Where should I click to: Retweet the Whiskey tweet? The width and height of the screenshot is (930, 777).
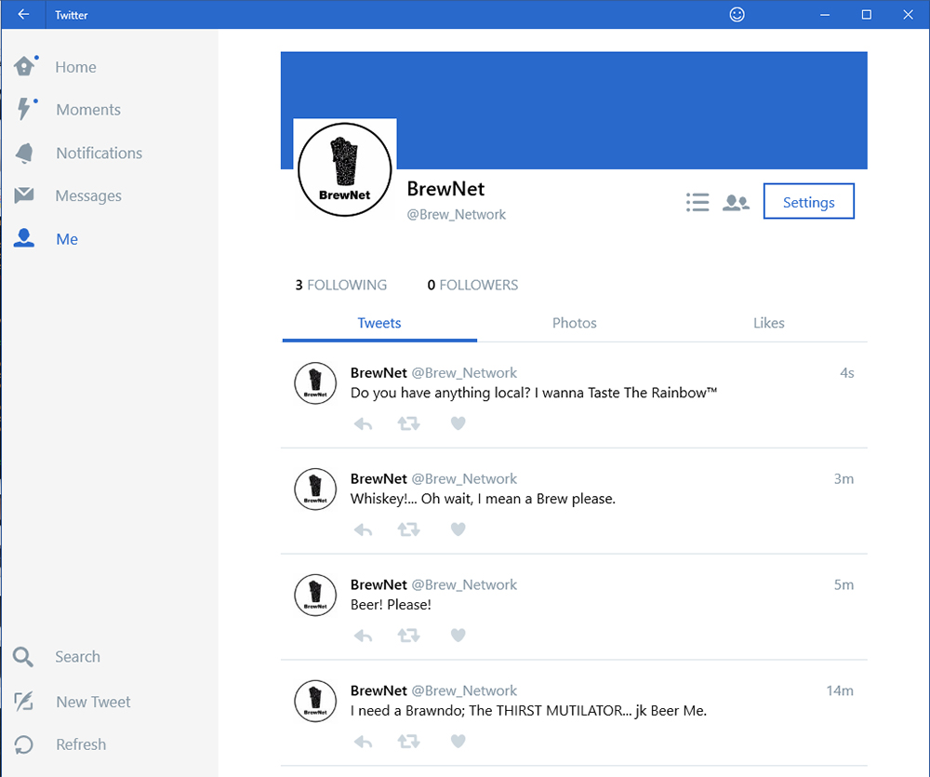408,529
